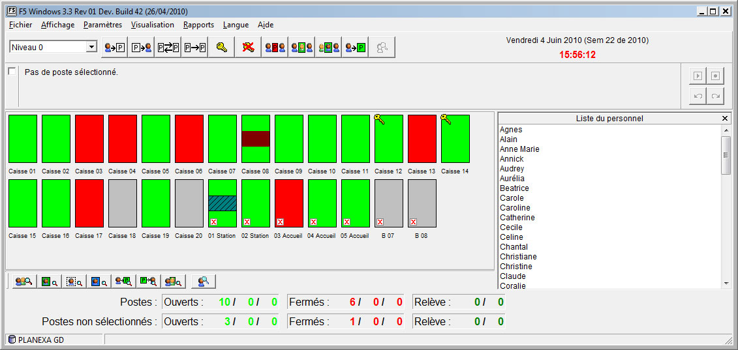Click the green-background person search icon
Viewport: 738px width, 350px height.
coord(49,282)
